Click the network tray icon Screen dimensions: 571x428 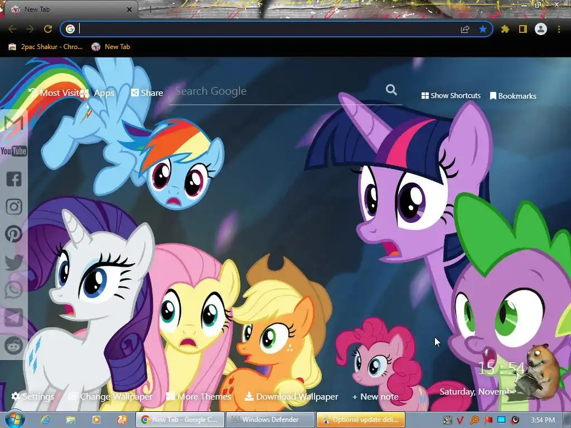tap(501, 420)
